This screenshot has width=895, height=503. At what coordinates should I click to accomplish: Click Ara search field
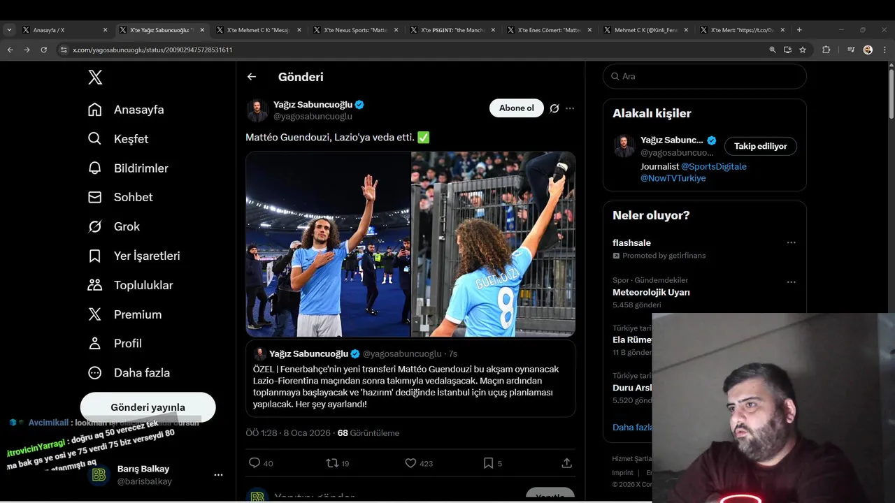point(705,76)
